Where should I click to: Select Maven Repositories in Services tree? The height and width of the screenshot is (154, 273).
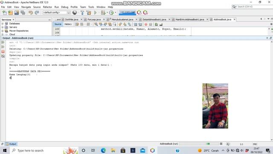pos(19,31)
